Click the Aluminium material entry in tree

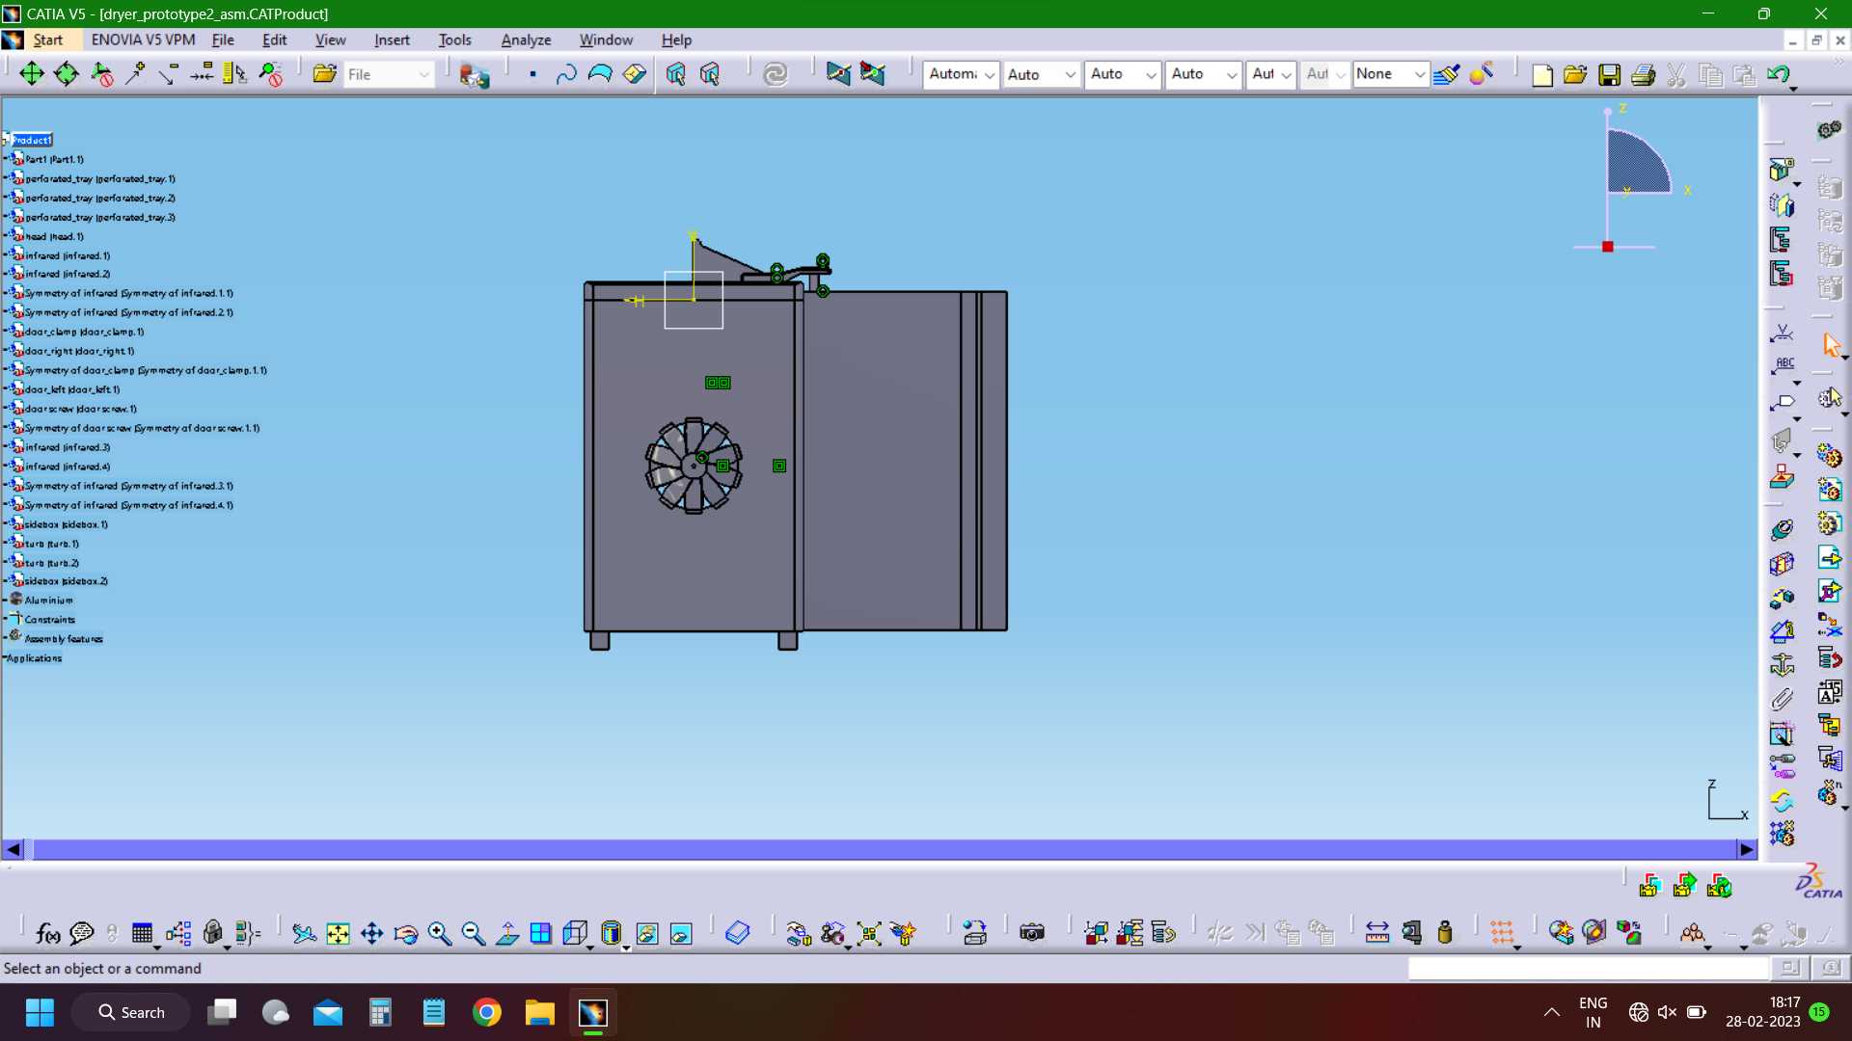[x=48, y=601]
